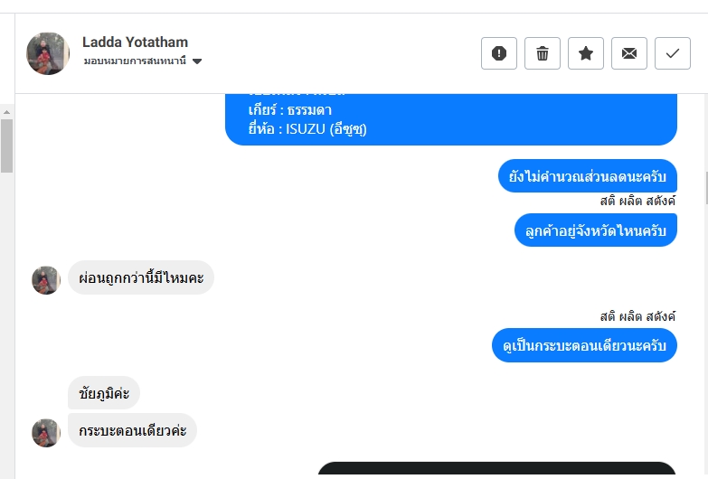
Task: Click avatar beside ผ่อนถูกกว่านี้มีไหมคะ message
Action: 46,280
